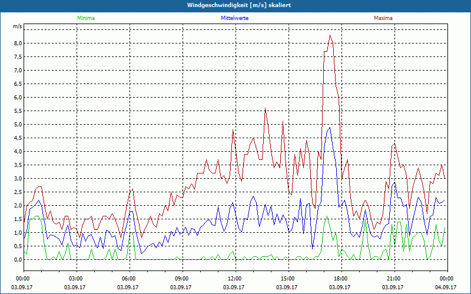Click the red Maxima peak above 8,0
This screenshot has height=294, width=471.
pos(330,36)
